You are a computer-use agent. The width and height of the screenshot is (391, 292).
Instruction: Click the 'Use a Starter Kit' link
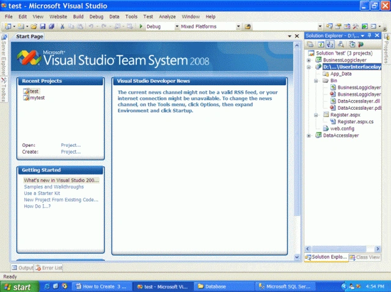(x=42, y=193)
